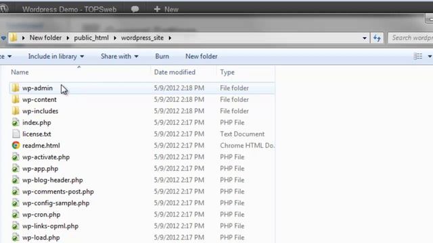
Task: Click the Burn toolbar button
Action: coord(162,56)
